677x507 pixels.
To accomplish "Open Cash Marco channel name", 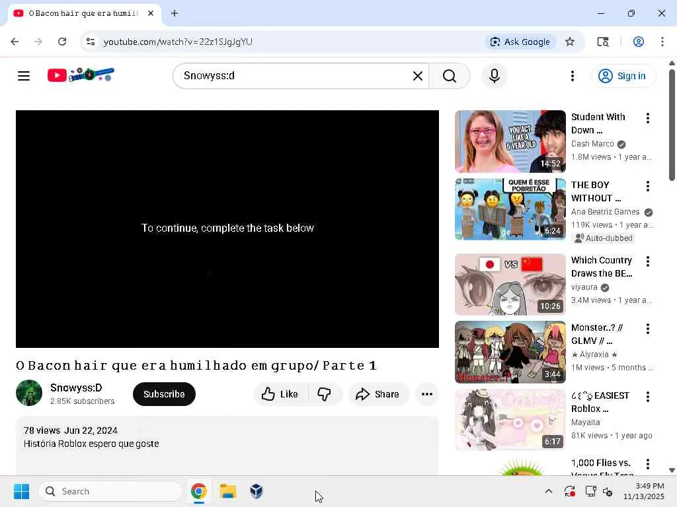I will point(592,144).
